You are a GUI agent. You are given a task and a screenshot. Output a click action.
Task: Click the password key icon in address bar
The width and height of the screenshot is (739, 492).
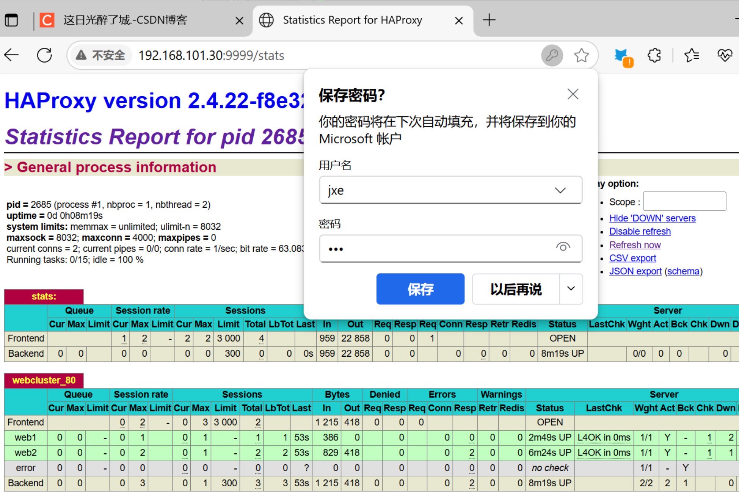tap(552, 56)
